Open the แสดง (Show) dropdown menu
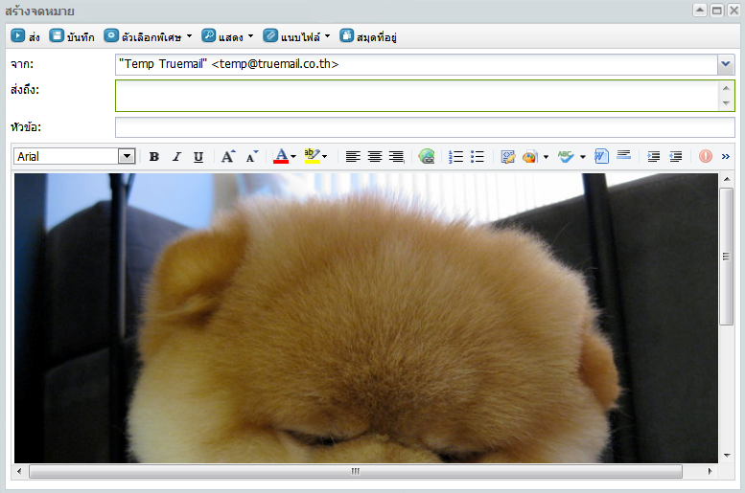 point(227,36)
